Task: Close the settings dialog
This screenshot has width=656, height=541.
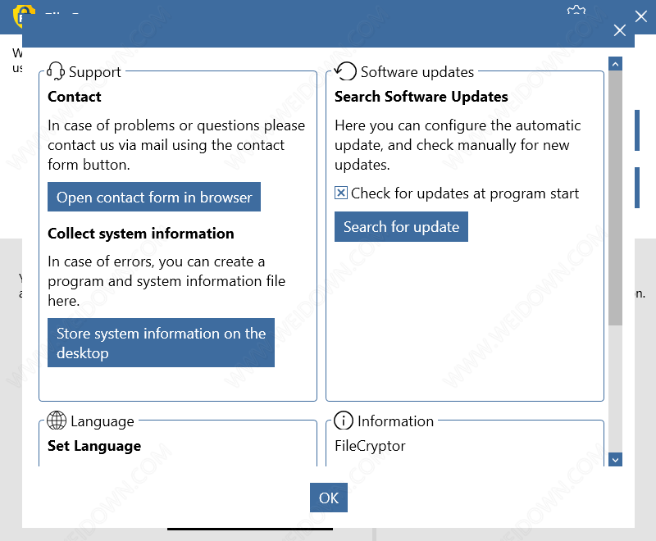Action: tap(620, 30)
